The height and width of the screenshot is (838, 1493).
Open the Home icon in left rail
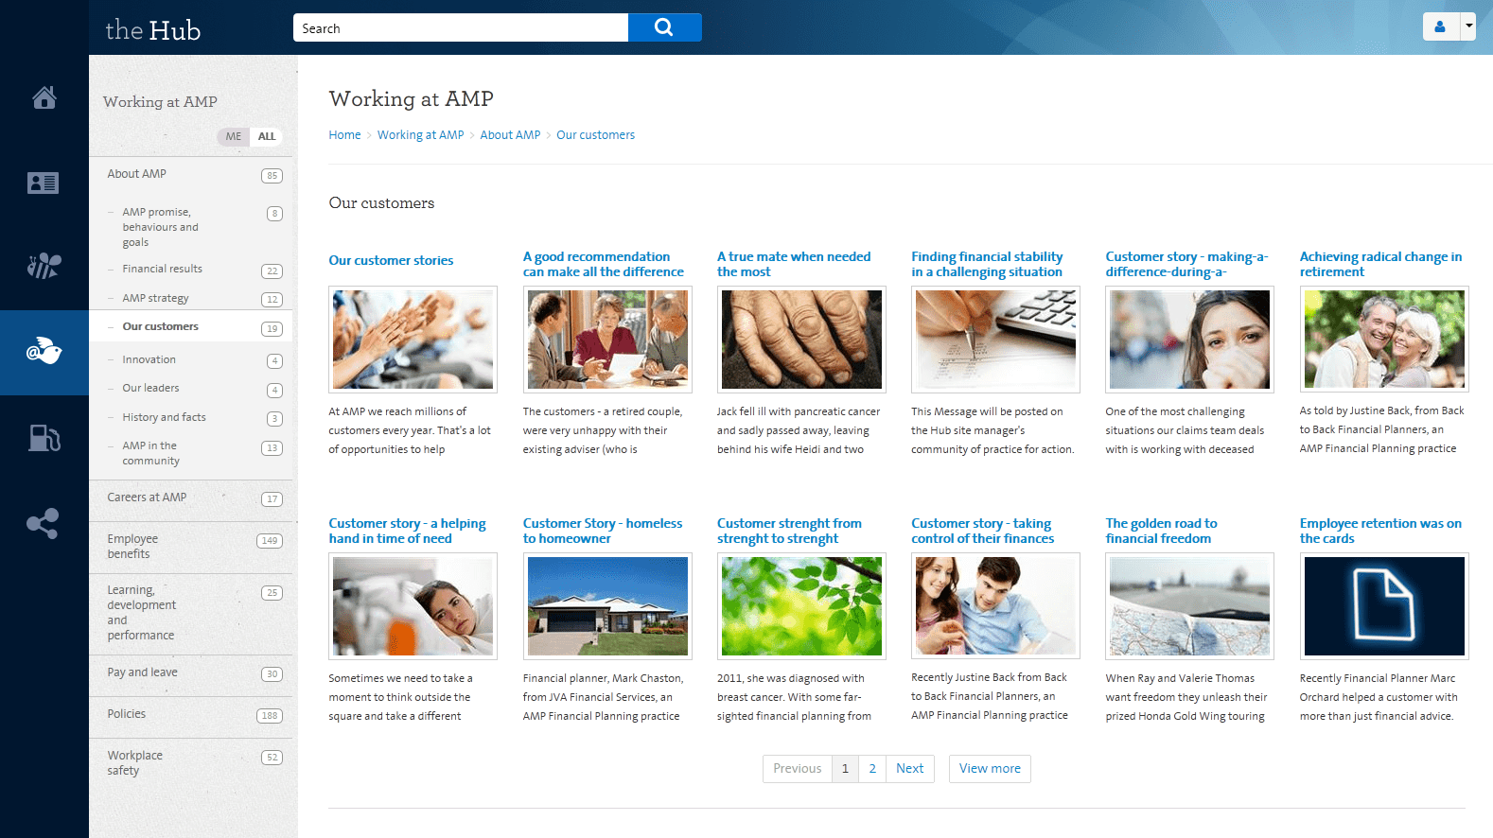click(x=44, y=97)
